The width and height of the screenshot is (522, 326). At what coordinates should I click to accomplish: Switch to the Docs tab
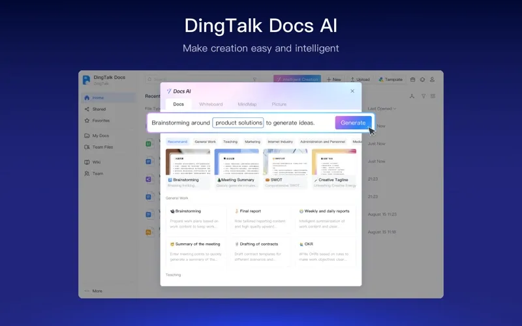(178, 104)
